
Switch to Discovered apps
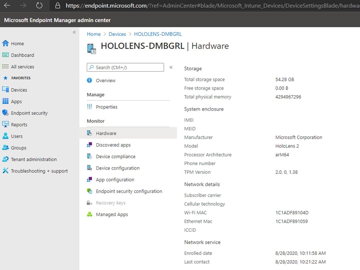[113, 145]
